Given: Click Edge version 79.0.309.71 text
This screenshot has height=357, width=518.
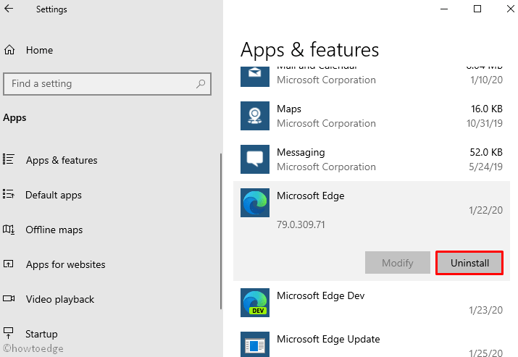Looking at the screenshot, I should (301, 224).
